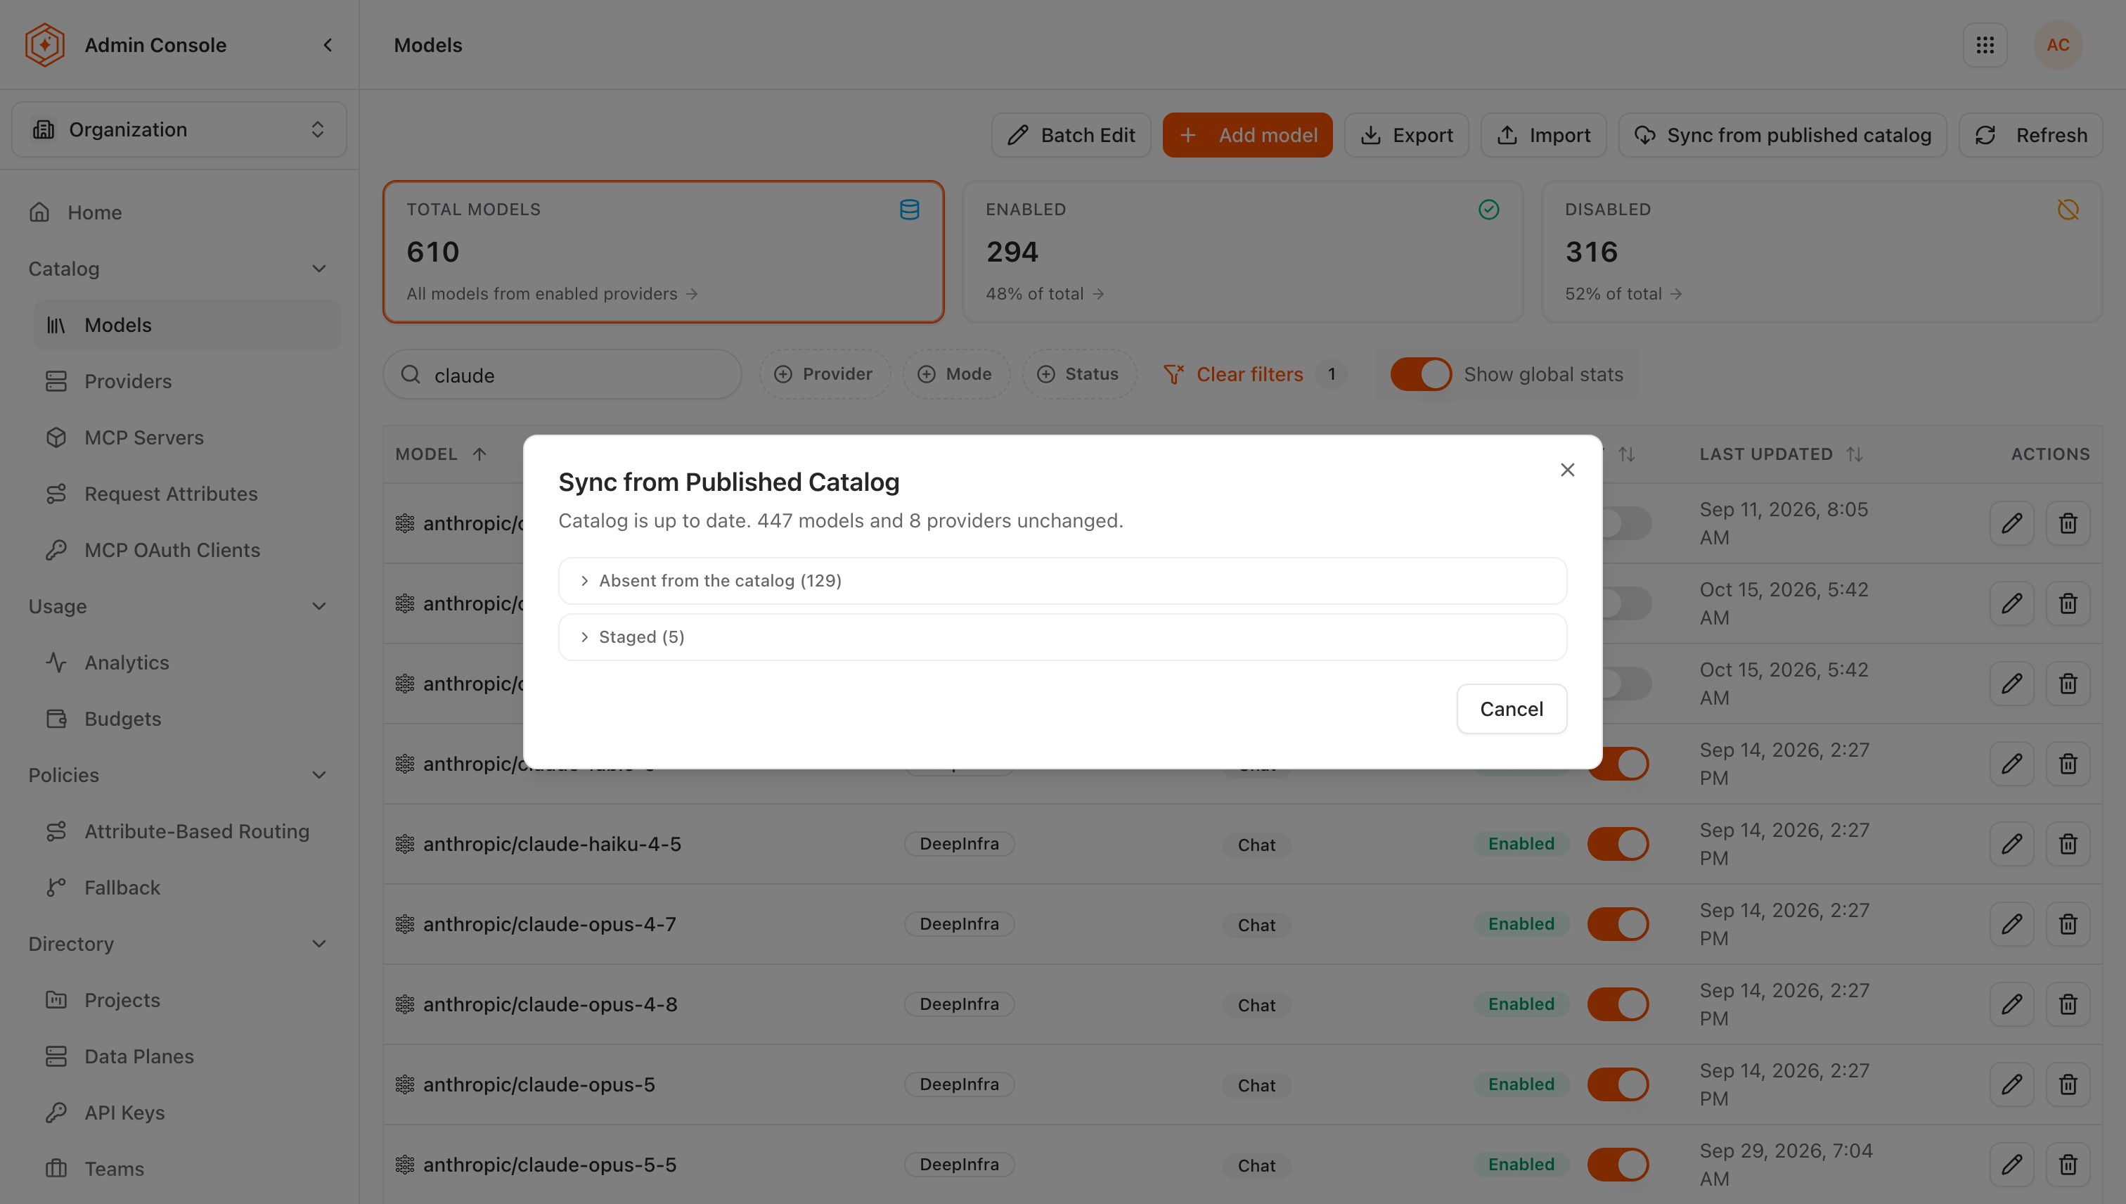Disable the anthropic/claude-opus-4-7 toggle
2126x1204 pixels.
click(x=1618, y=923)
